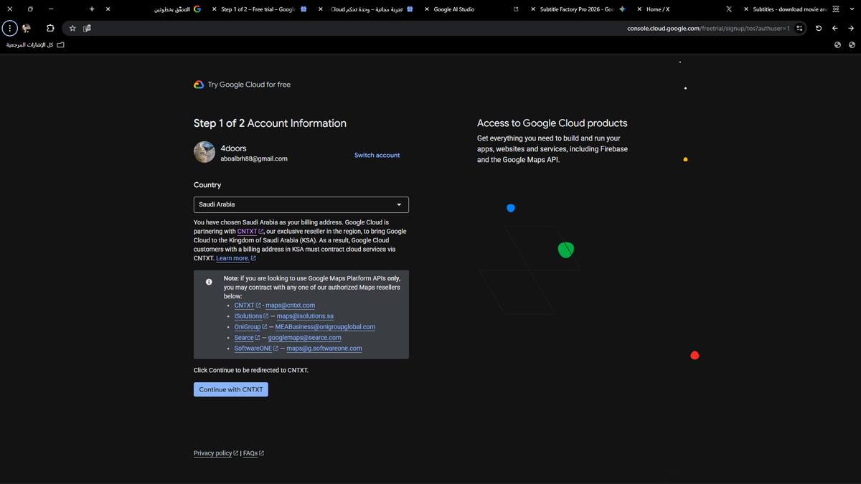Switch to the Subtitles download movie tab

790,9
